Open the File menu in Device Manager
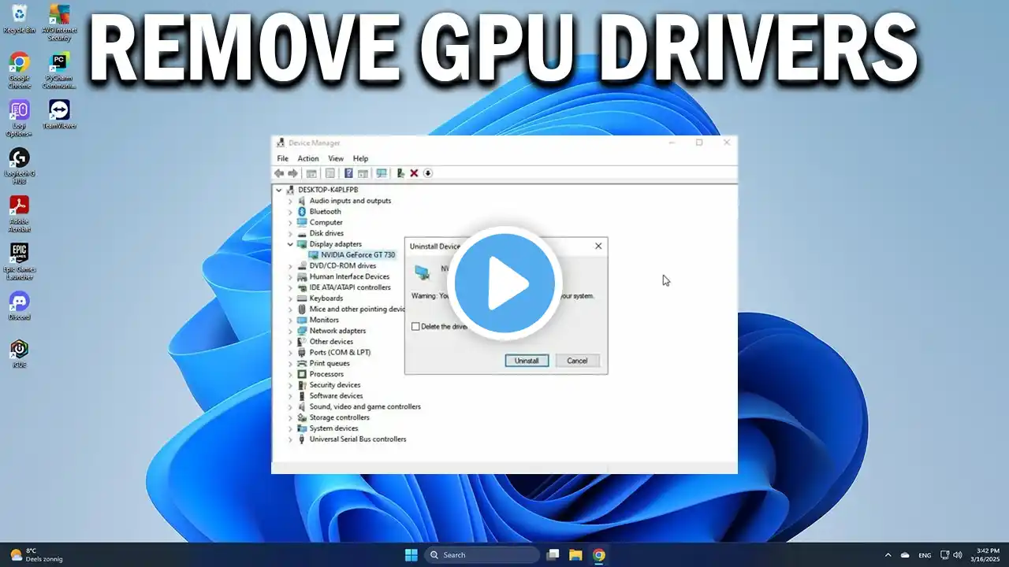This screenshot has height=567, width=1009. pos(282,158)
